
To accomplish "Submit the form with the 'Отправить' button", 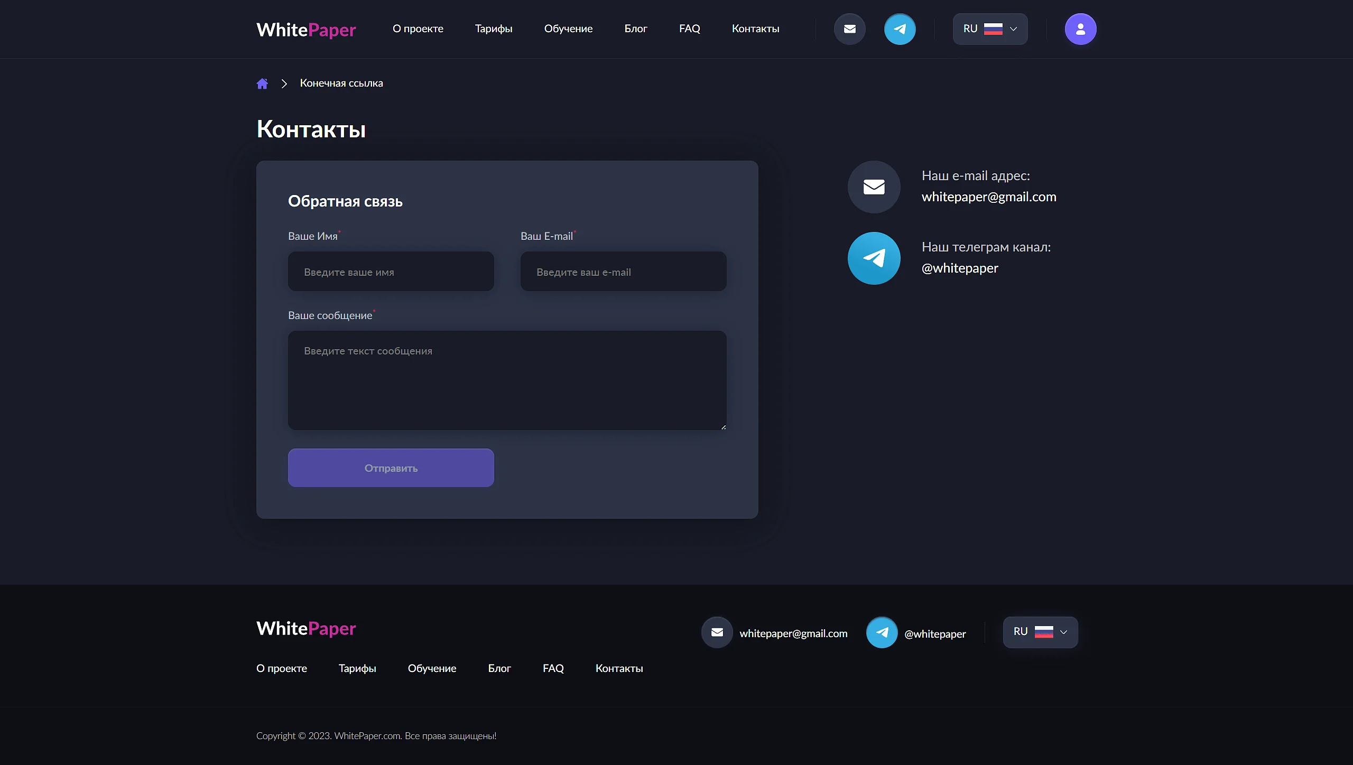I will coord(391,468).
